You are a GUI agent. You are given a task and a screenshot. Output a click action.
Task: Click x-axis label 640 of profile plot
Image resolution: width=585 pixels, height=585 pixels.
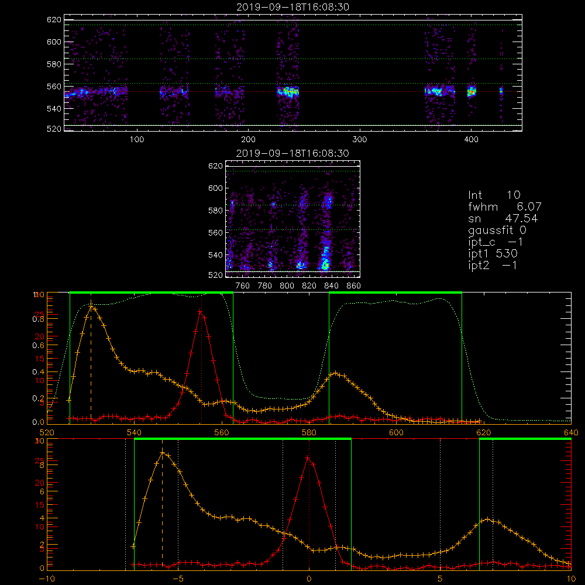571,433
